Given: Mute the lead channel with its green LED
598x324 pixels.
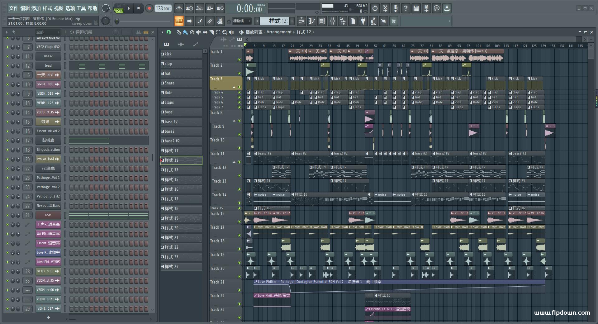Looking at the screenshot, I should (x=7, y=66).
